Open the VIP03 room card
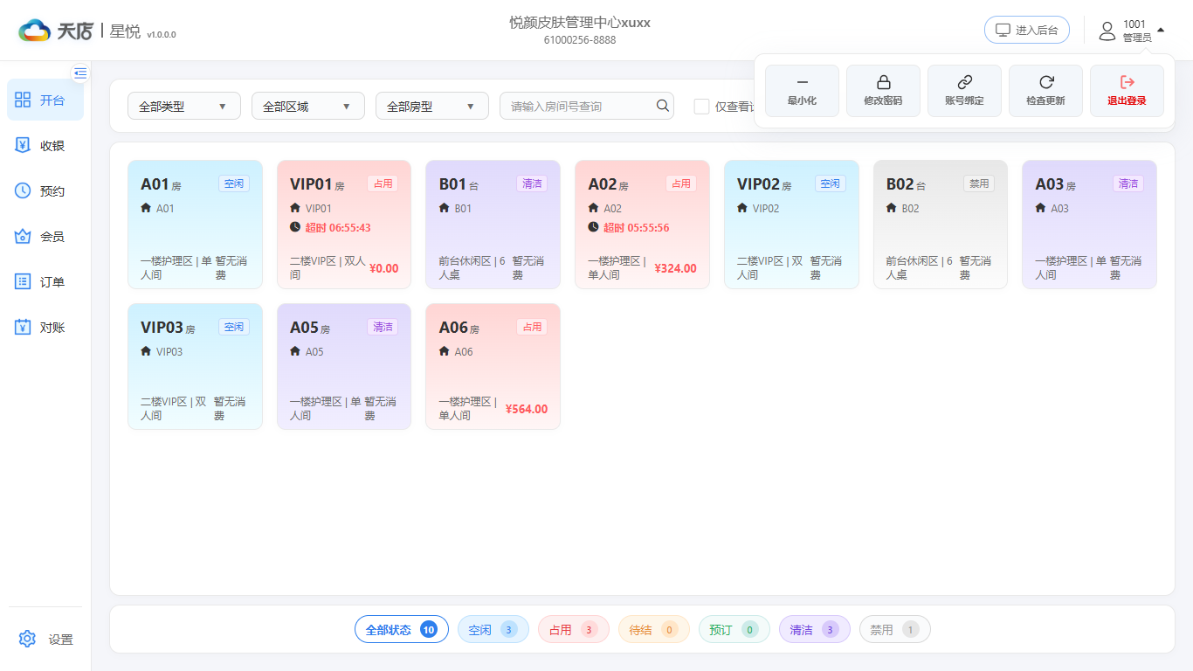Viewport: 1193px width, 671px height. pyautogui.click(x=195, y=367)
